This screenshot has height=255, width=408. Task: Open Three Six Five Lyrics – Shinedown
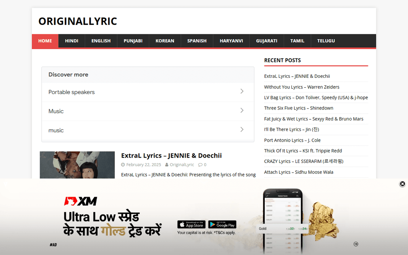(x=298, y=108)
